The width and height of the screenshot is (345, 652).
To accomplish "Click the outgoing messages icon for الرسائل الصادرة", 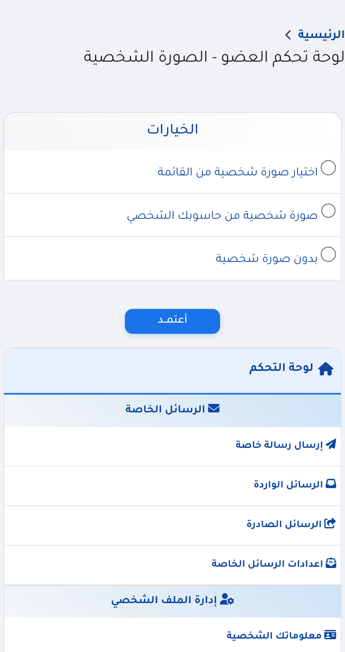I will [330, 523].
